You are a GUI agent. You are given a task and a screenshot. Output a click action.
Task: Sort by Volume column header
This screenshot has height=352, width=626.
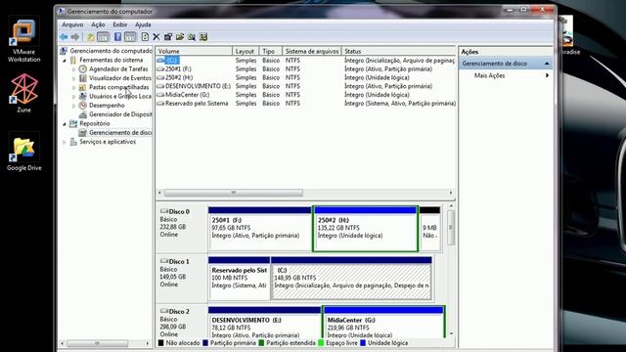pyautogui.click(x=194, y=51)
